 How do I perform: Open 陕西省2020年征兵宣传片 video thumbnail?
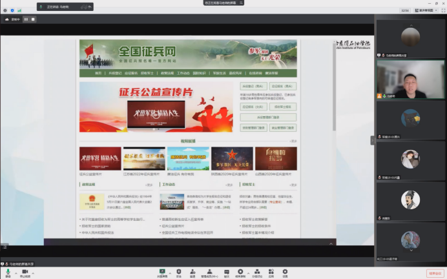(232, 158)
